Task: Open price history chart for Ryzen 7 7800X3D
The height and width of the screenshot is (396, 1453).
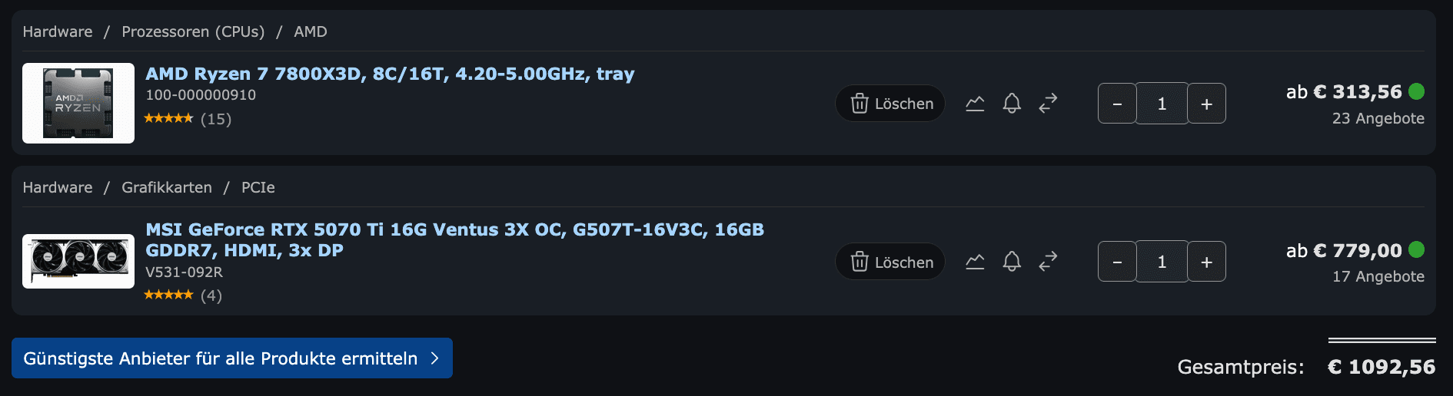Action: pos(975,104)
